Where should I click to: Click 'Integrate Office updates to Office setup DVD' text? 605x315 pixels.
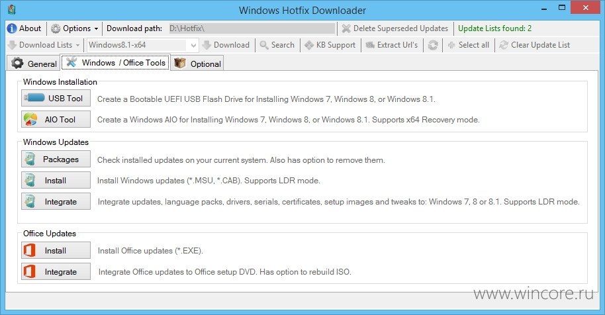click(225, 272)
